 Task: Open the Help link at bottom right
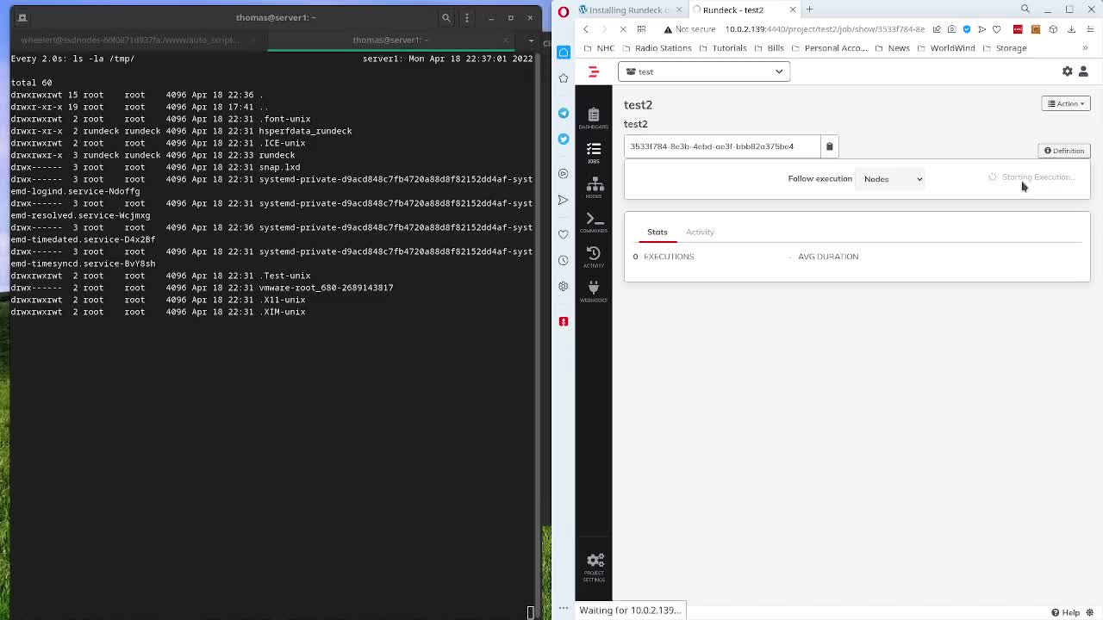point(1065,612)
